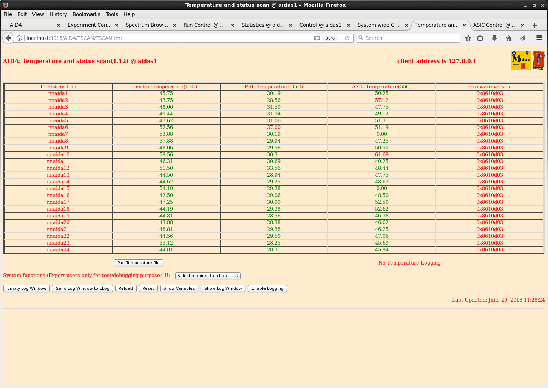Open a new tab with plus icon

534,25
